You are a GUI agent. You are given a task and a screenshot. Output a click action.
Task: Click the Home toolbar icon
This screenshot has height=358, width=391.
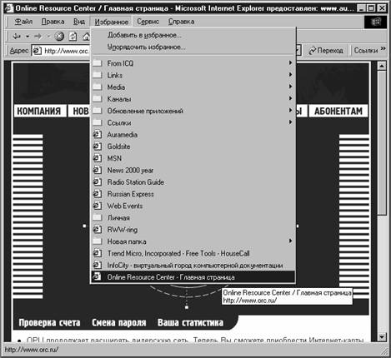(86, 37)
